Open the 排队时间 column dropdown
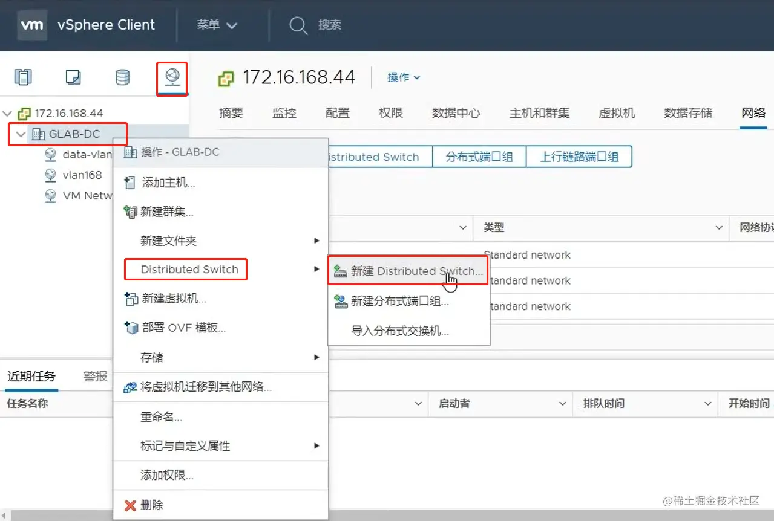The height and width of the screenshot is (521, 774). (x=708, y=403)
